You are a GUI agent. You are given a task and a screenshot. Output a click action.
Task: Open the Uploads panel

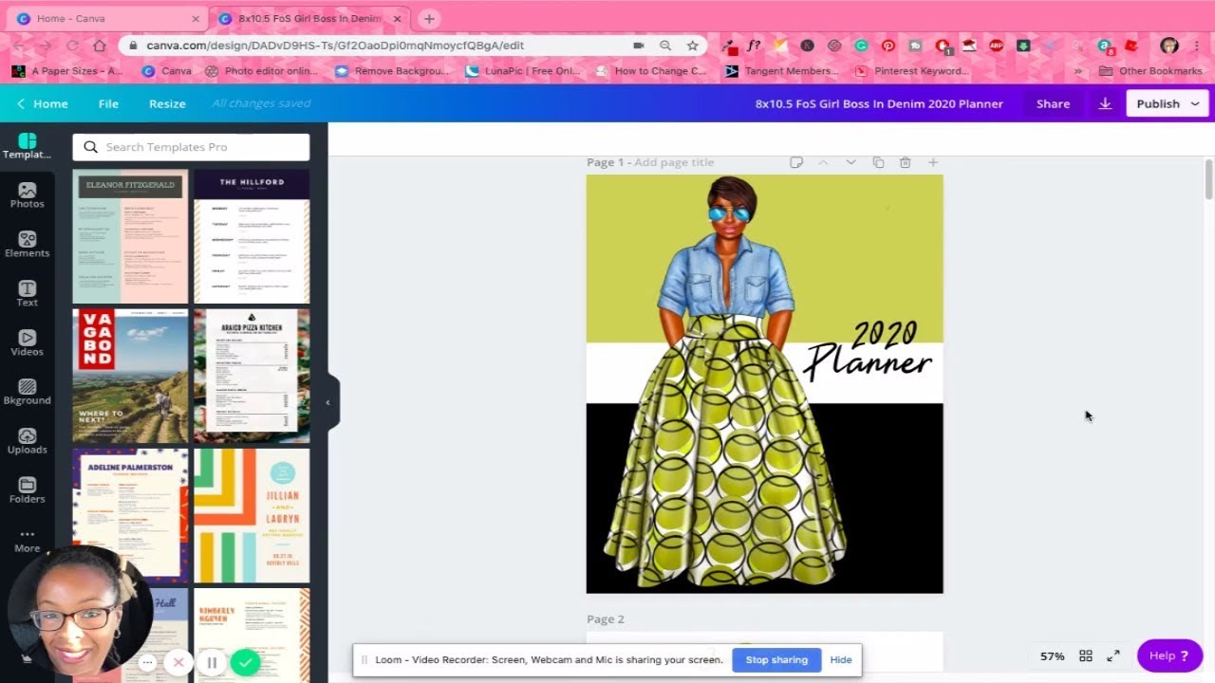click(x=27, y=442)
